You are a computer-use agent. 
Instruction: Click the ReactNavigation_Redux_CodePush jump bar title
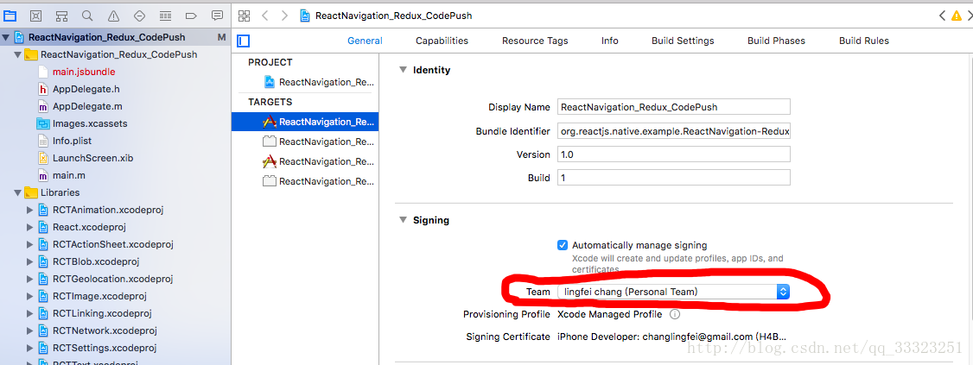tap(393, 16)
